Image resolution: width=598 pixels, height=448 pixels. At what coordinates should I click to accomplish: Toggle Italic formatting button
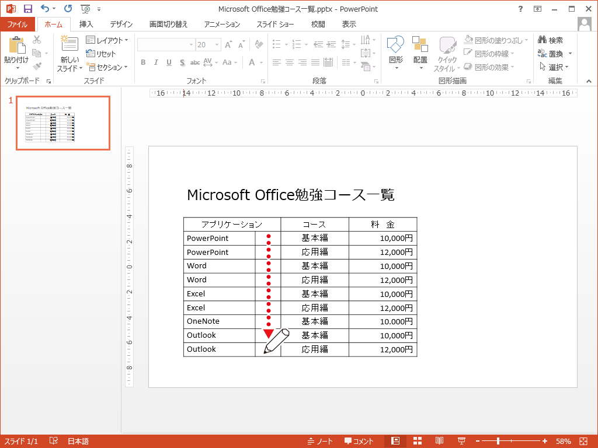tap(156, 62)
